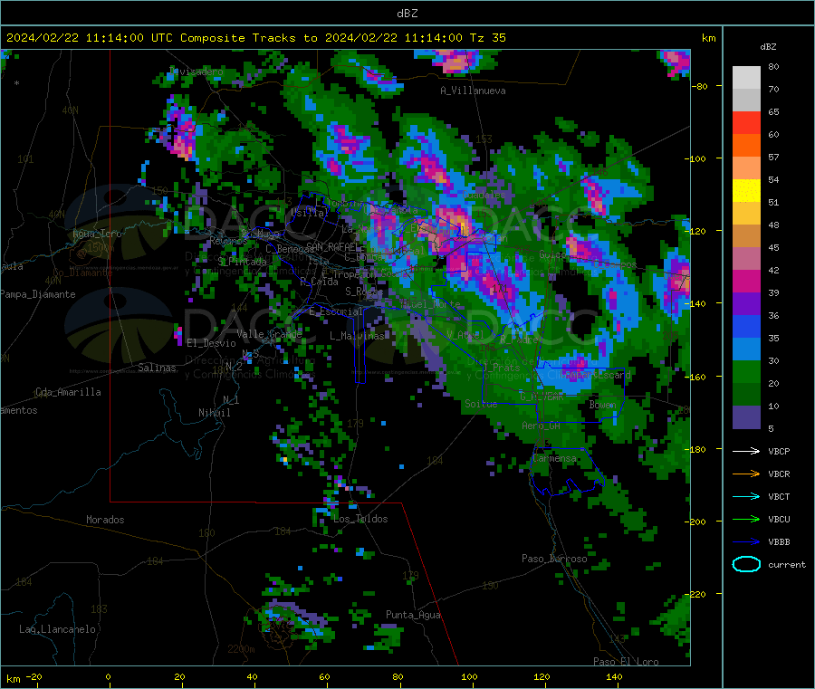The height and width of the screenshot is (689, 815).
Task: Click the orange VBCR arrow legend icon
Action: [x=746, y=474]
